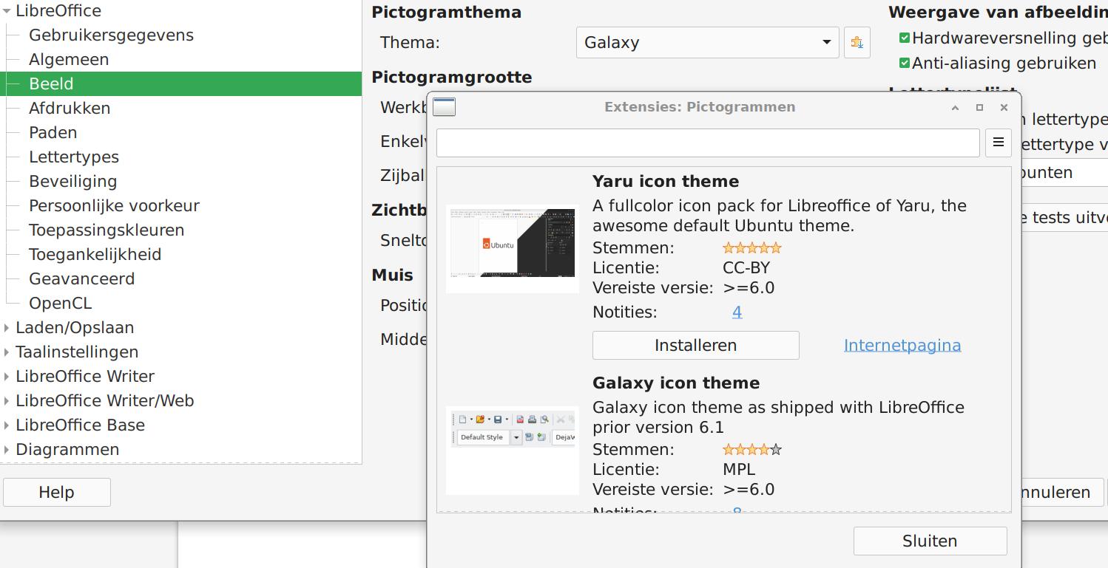Open the Yaru icon theme preview thumbnail

tap(513, 248)
